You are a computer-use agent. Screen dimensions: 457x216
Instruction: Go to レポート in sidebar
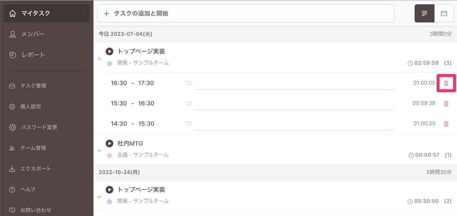33,55
